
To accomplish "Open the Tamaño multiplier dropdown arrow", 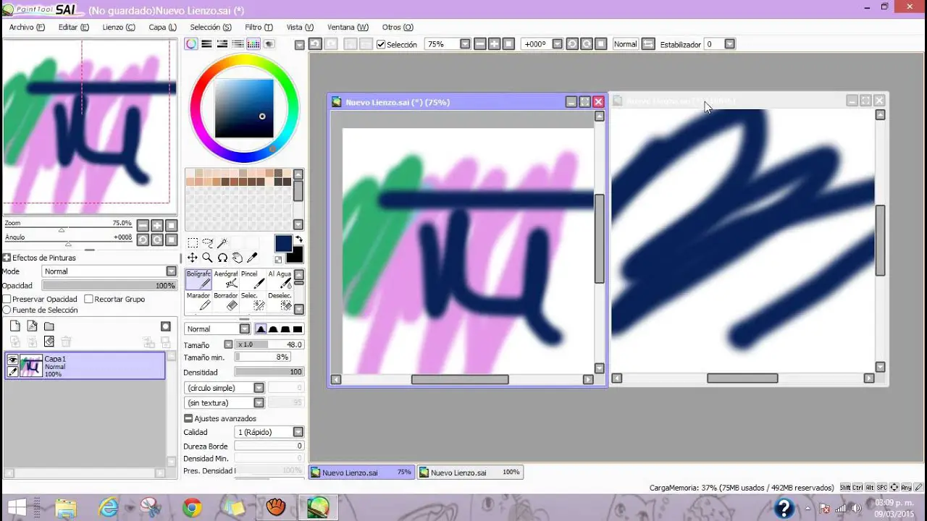I will pos(228,344).
